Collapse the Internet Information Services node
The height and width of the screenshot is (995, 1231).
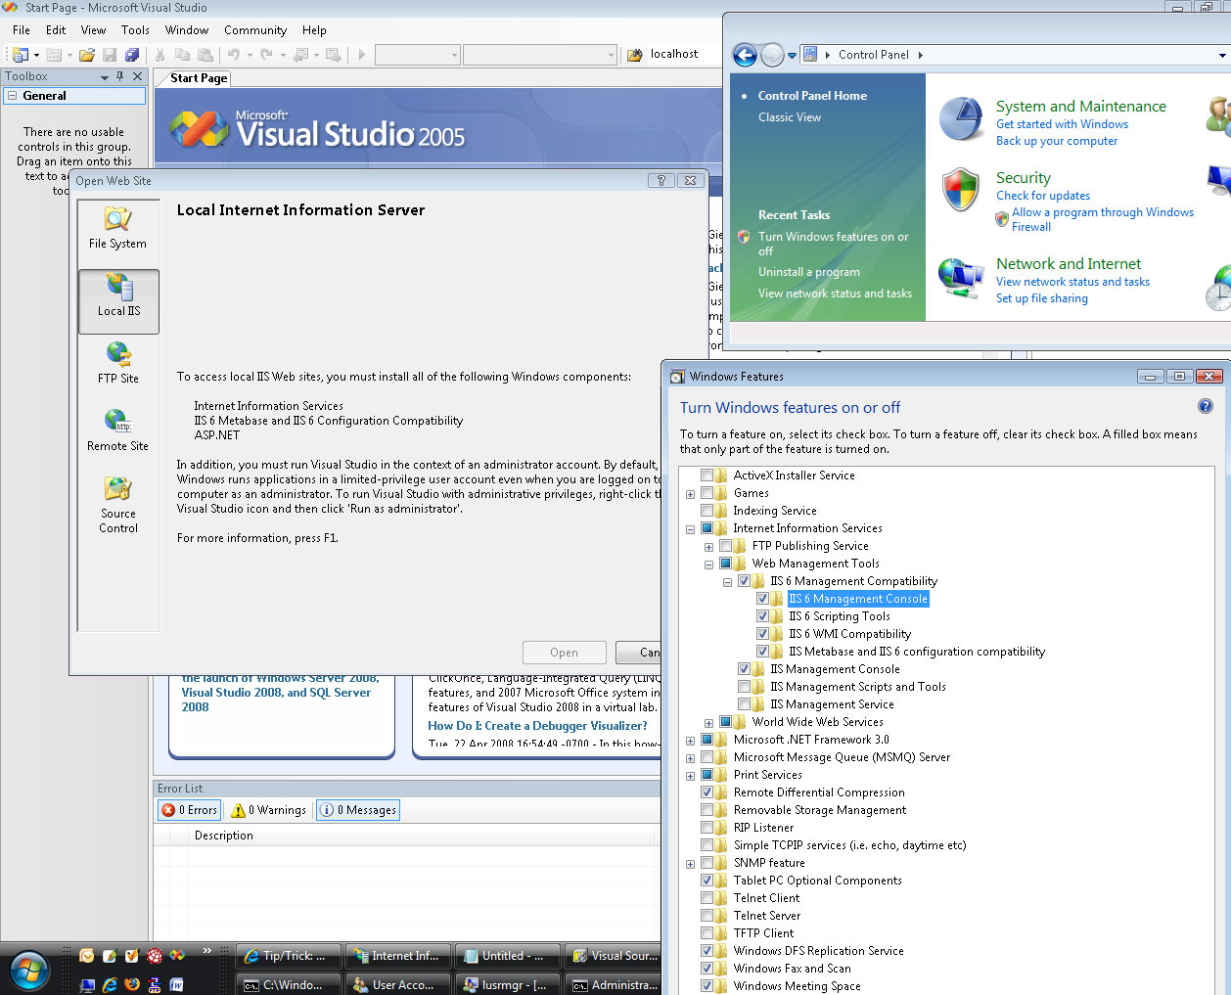[690, 529]
